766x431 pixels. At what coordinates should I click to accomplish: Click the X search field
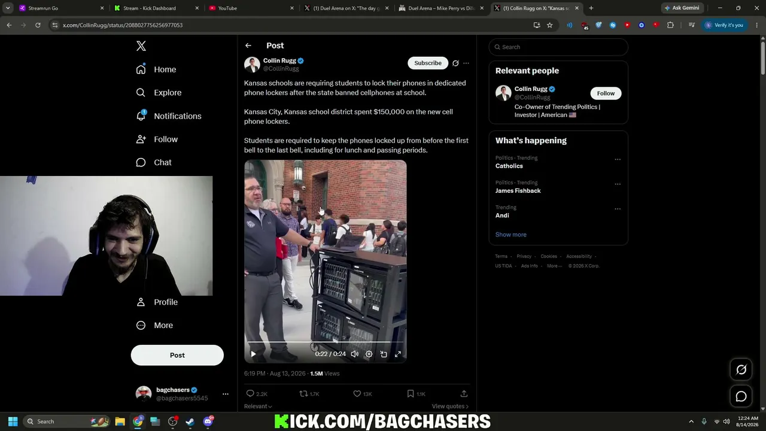point(558,47)
